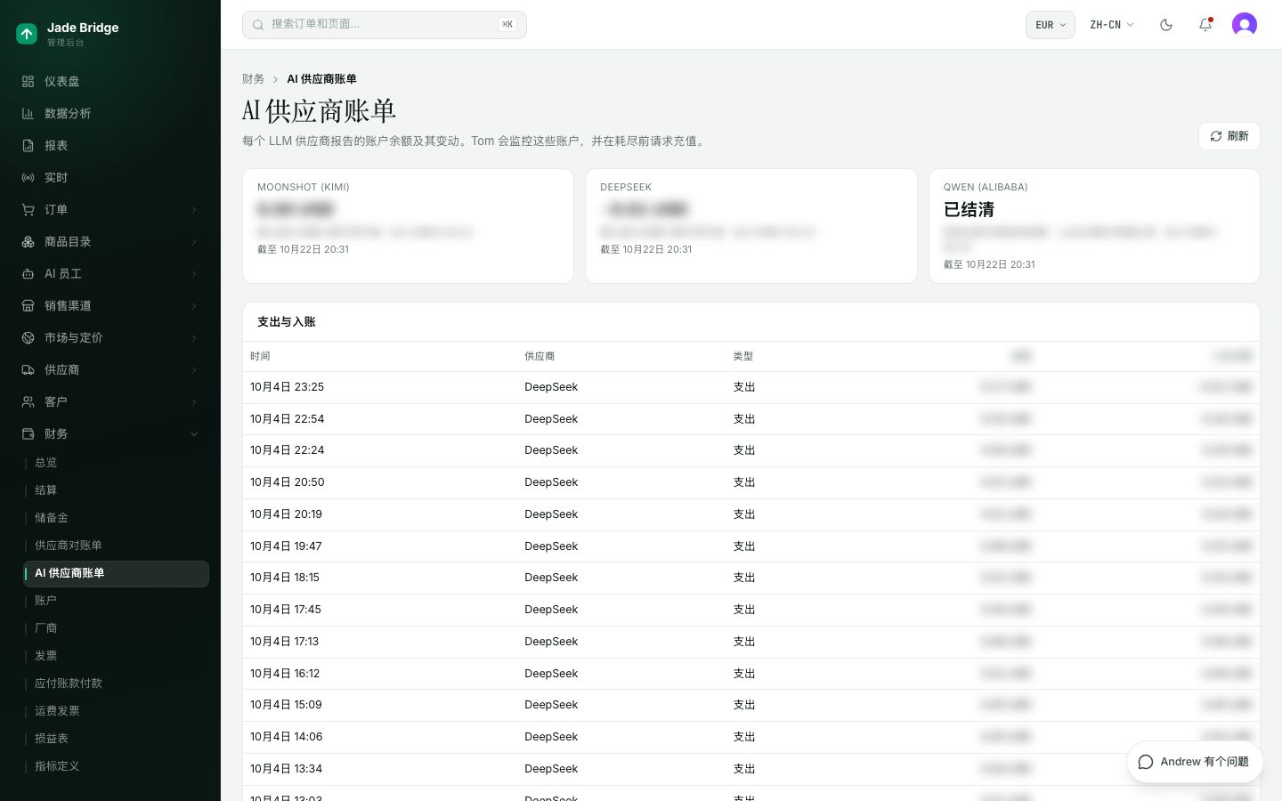Screen dimensions: 1282x801
Task: Click the 销售渠道 store icon
Action: [x=28, y=305]
